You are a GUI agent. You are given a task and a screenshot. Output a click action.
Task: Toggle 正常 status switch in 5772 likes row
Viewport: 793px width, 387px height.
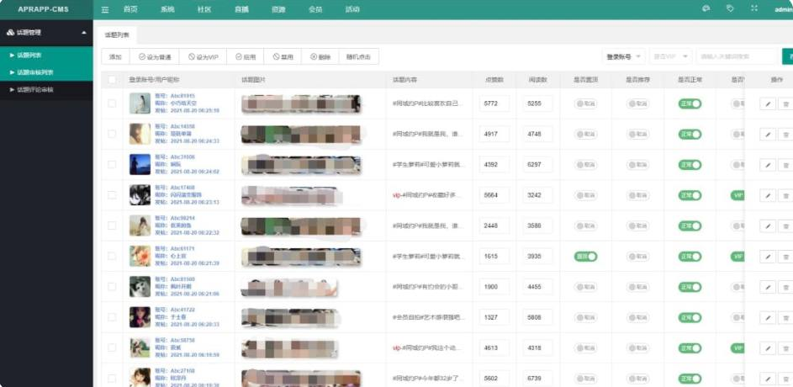click(690, 103)
